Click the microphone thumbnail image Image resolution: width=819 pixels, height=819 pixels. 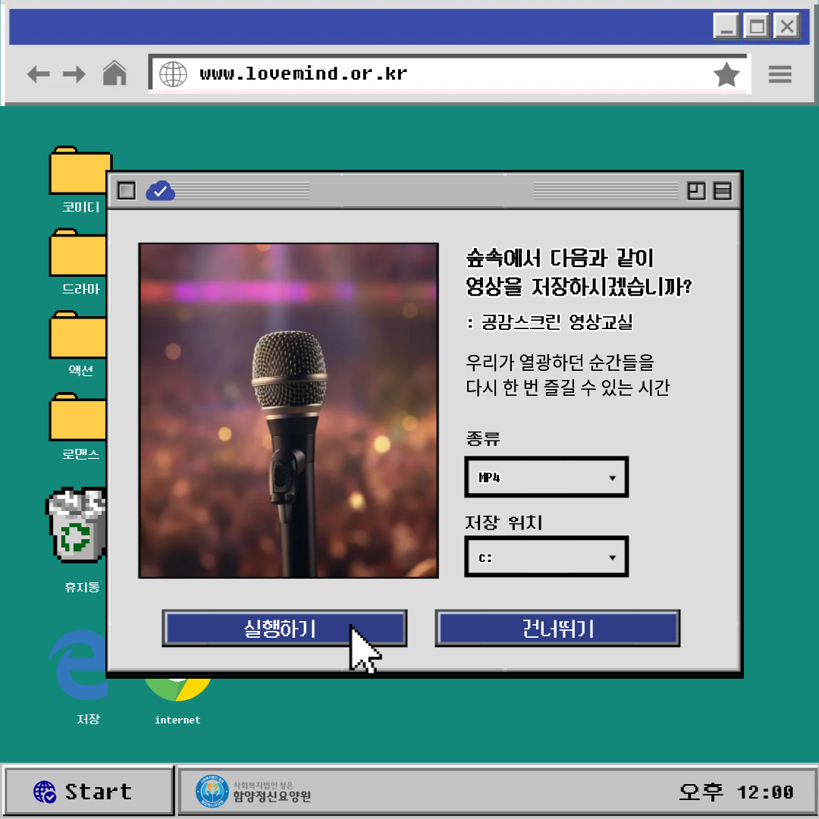[x=288, y=410]
